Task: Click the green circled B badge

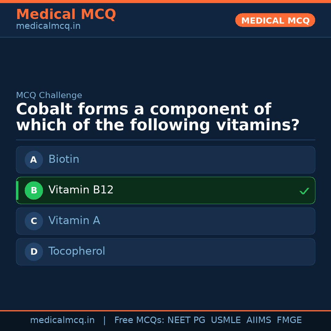Action: coord(34,190)
